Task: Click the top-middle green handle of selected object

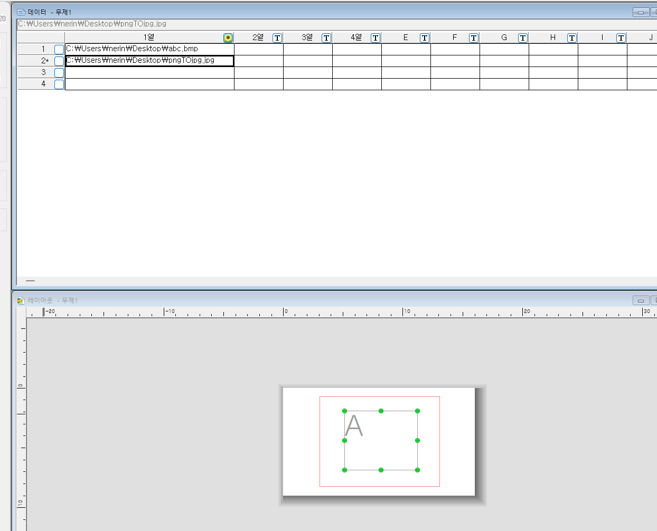Action: point(381,411)
